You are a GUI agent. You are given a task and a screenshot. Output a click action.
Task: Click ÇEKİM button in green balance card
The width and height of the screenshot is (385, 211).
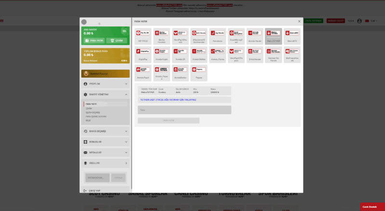pos(116,41)
